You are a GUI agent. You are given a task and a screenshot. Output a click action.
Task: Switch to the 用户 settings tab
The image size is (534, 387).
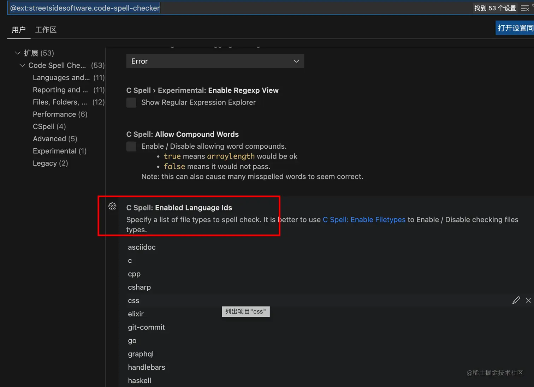[x=19, y=30]
